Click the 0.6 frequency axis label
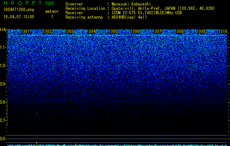The height and width of the screenshot is (146, 230). [3, 139]
